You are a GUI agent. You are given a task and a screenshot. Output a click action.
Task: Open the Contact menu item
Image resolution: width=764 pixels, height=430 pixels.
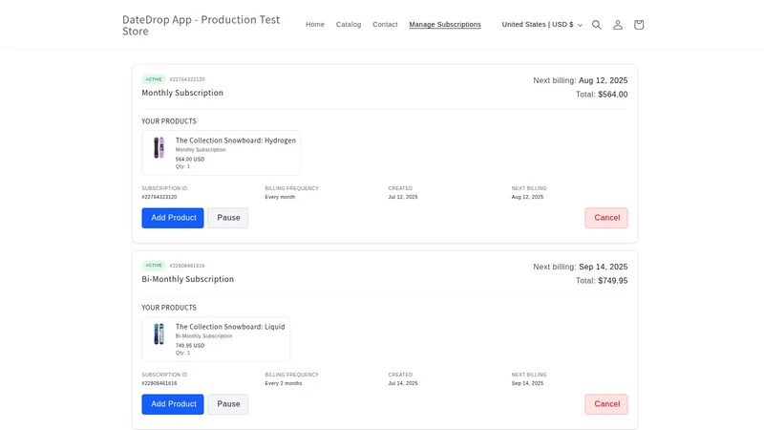click(385, 25)
